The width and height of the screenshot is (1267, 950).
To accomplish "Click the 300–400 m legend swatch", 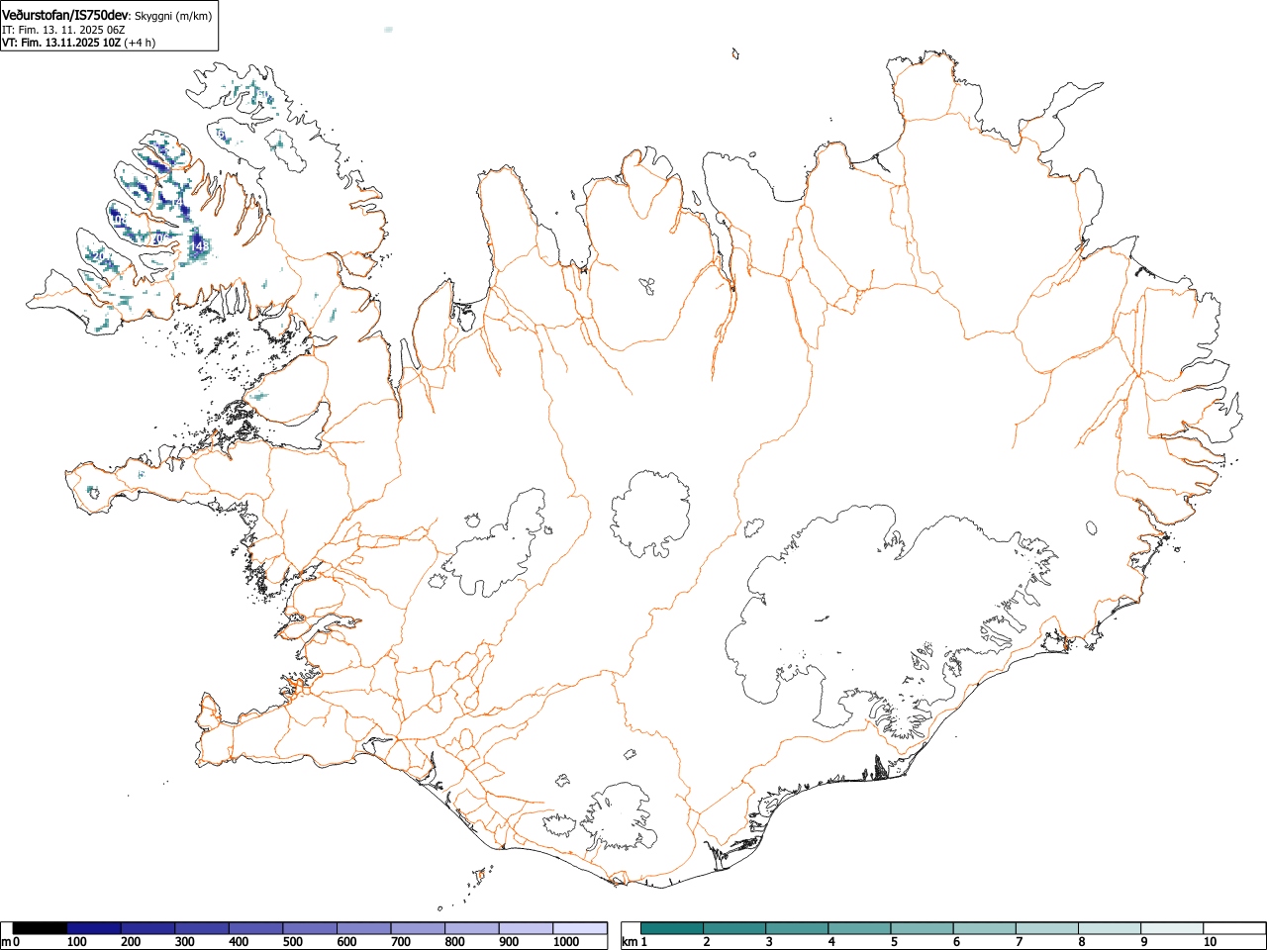I will click(202, 928).
